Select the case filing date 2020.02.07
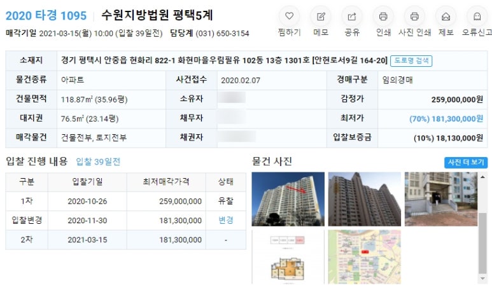 point(241,80)
